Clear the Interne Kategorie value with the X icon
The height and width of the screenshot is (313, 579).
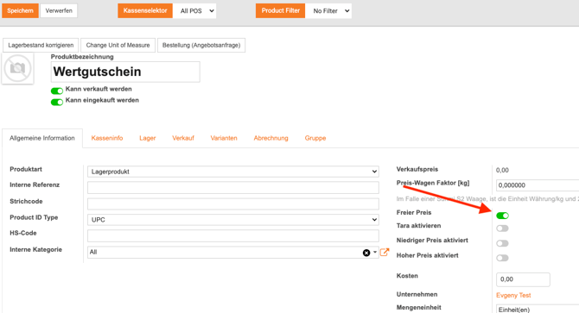tap(366, 253)
